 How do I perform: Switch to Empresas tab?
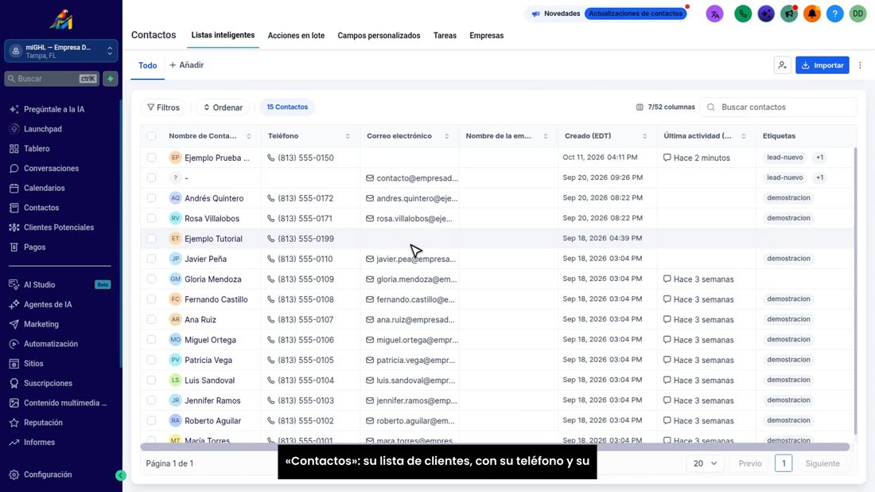(487, 36)
